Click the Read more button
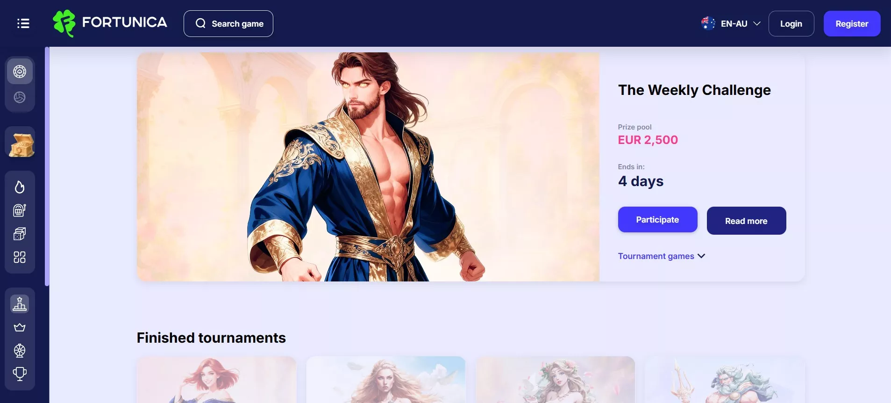The image size is (891, 403). (x=746, y=221)
